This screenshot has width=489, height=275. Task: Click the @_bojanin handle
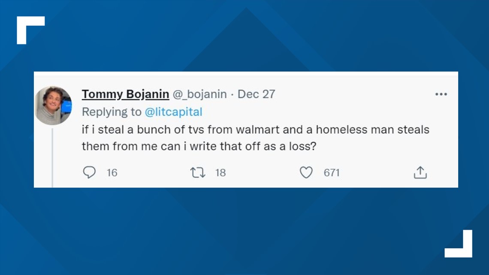pos(199,94)
